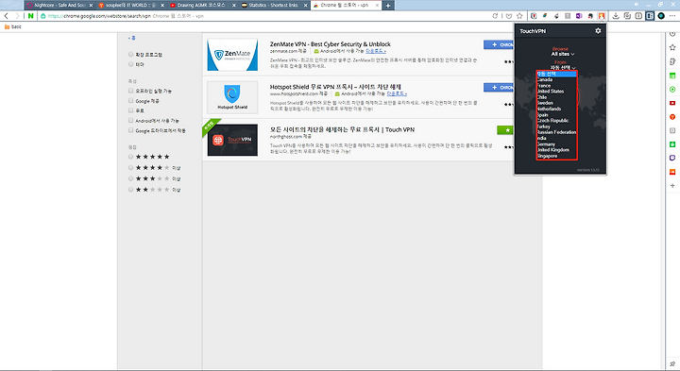This screenshot has width=680, height=371.
Task: Open the downloads arrow icon in toolbar
Action: click(616, 16)
